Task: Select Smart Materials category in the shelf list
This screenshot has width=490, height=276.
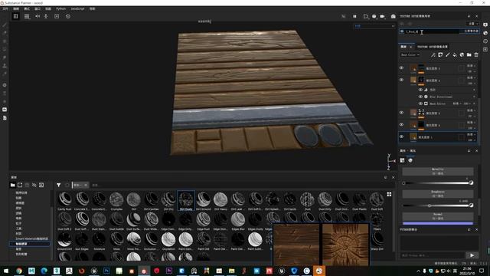Action: (x=32, y=238)
